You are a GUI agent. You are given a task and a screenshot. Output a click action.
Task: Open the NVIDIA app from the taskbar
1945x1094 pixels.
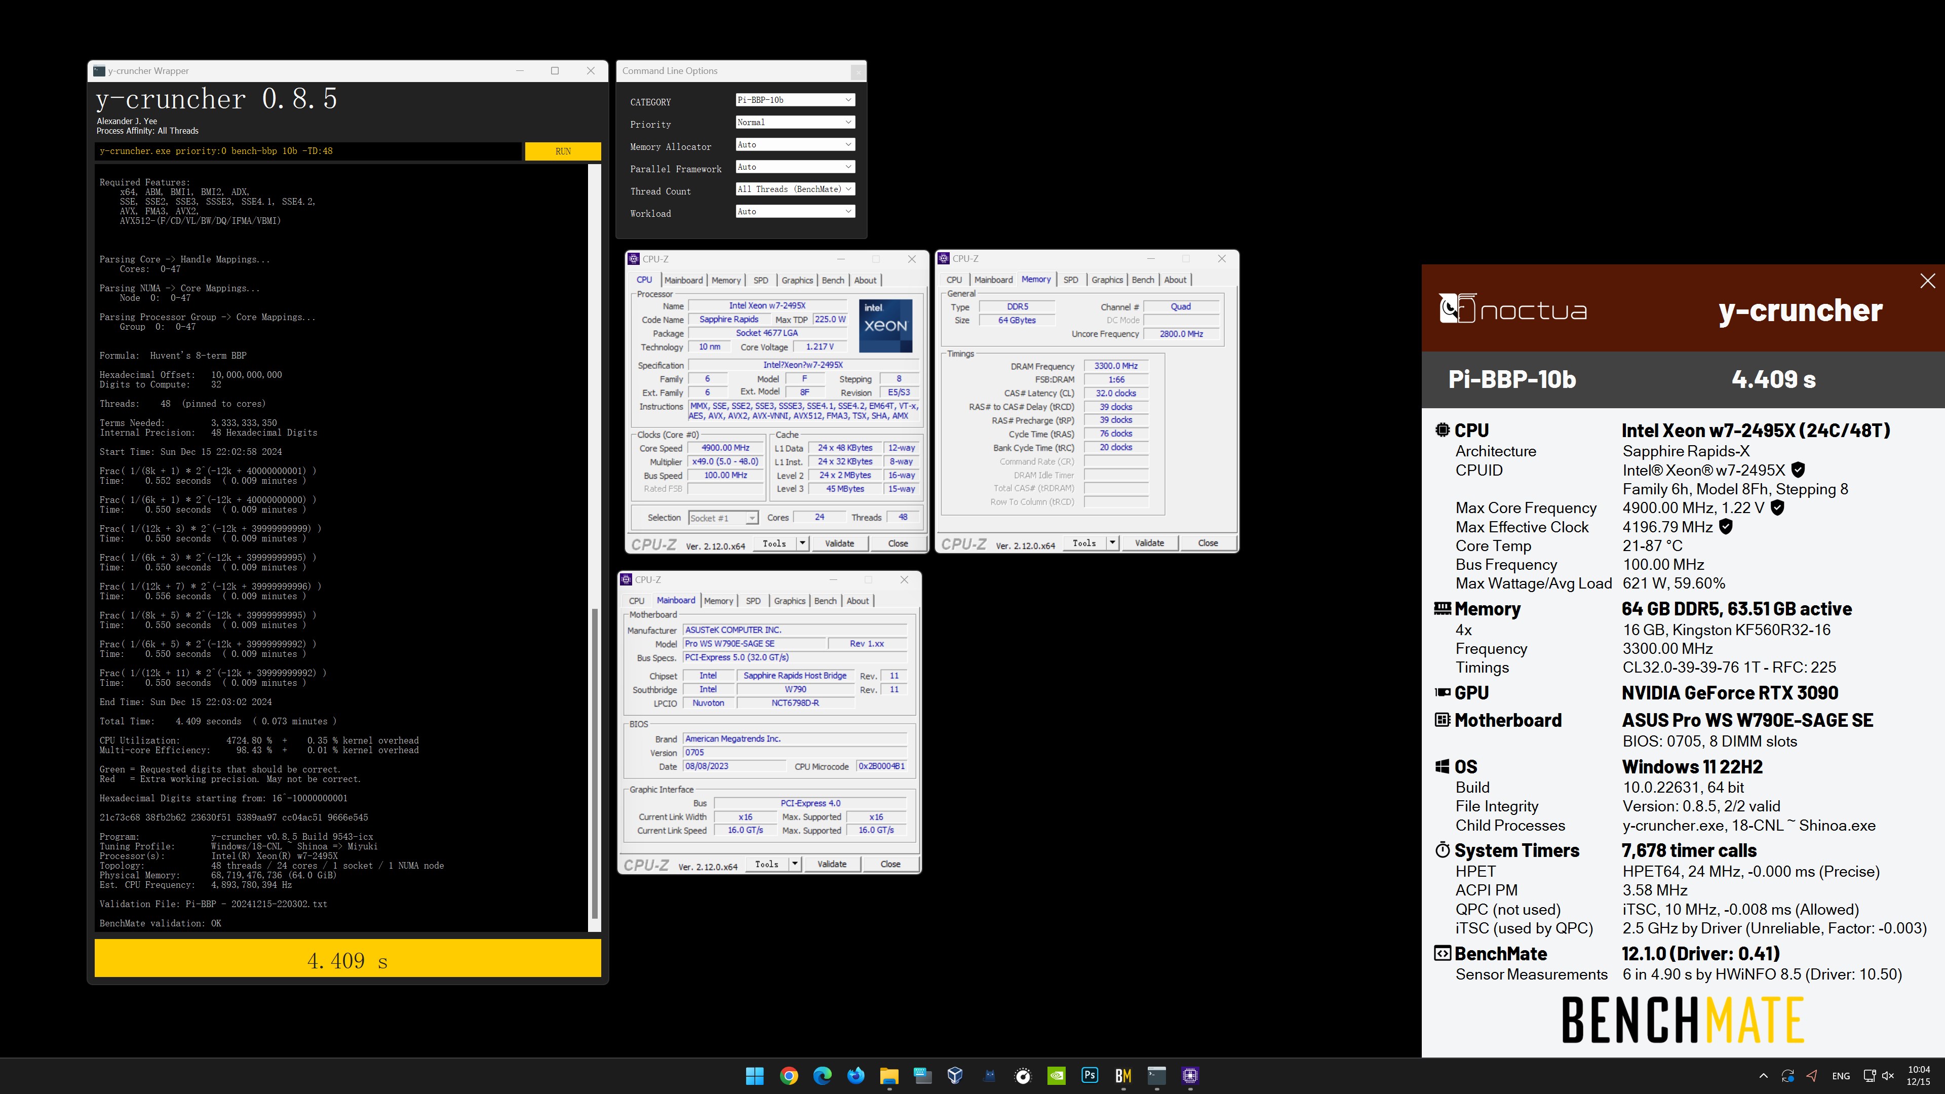pyautogui.click(x=1056, y=1076)
